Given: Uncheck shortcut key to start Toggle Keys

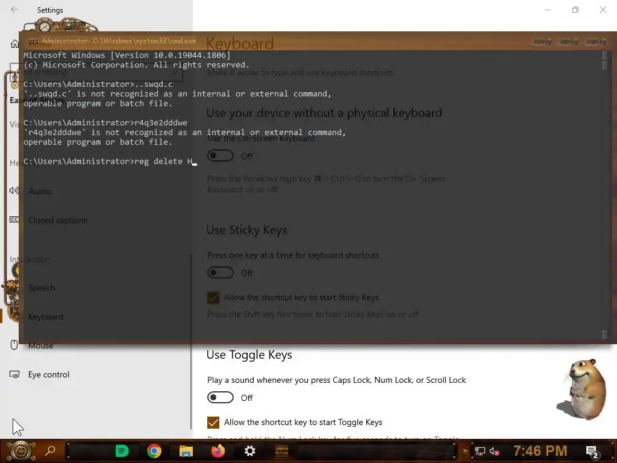Looking at the screenshot, I should tap(213, 423).
